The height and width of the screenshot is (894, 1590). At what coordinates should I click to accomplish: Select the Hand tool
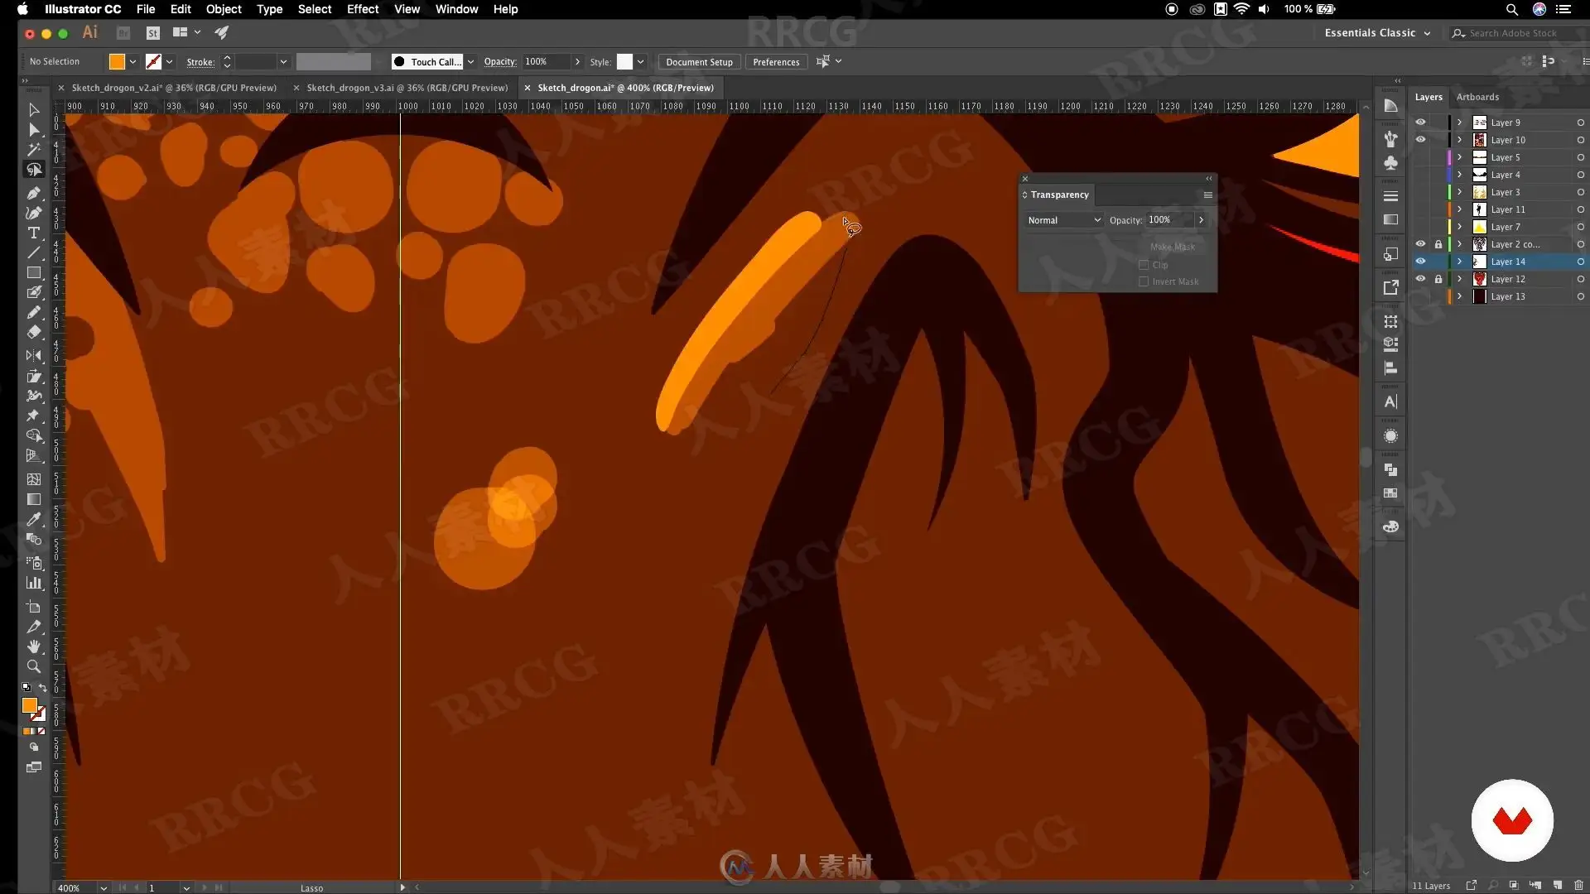tap(34, 646)
